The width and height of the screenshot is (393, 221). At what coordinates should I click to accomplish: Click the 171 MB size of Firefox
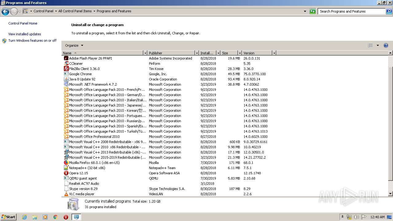tap(235, 163)
